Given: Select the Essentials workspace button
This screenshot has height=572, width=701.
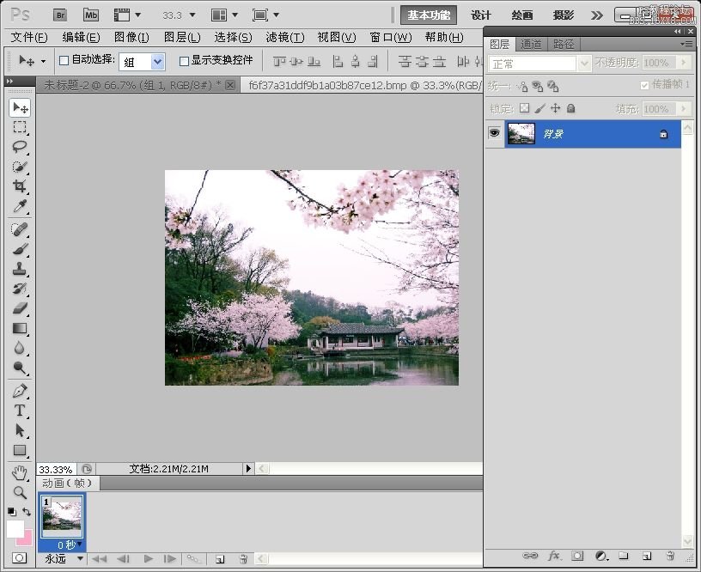Looking at the screenshot, I should [x=429, y=15].
